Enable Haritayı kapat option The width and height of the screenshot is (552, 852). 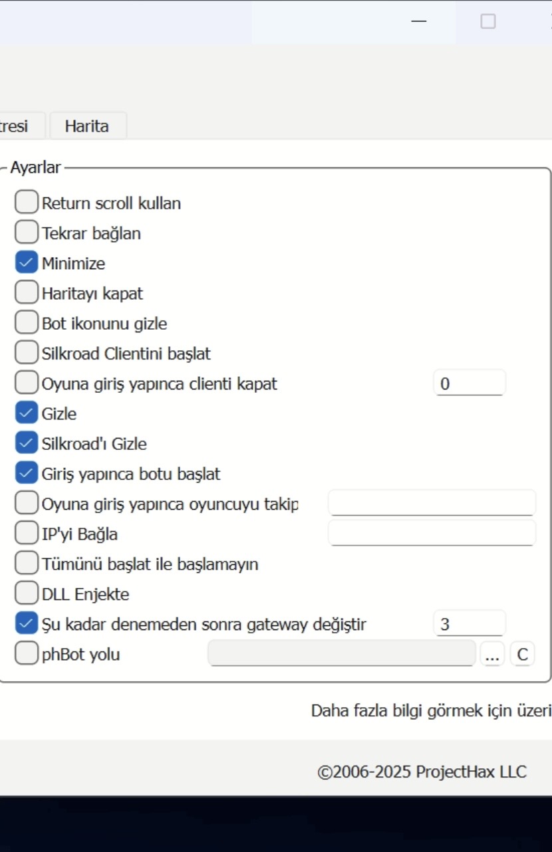pos(27,293)
